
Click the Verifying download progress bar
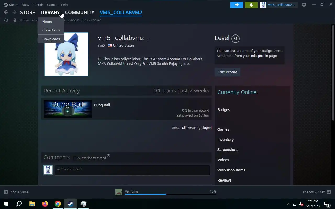[x=170, y=194]
